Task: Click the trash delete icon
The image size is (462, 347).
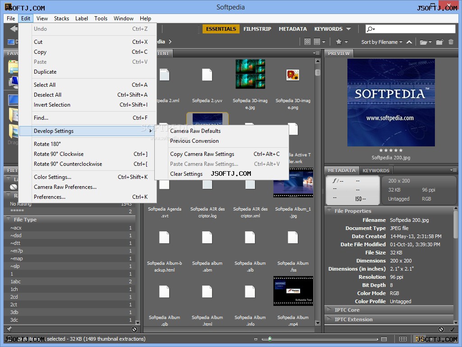Action: pos(451,42)
